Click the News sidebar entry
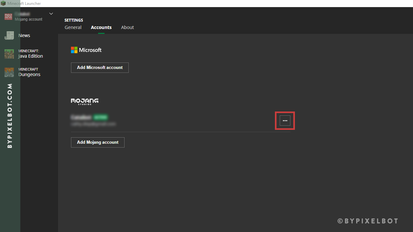This screenshot has height=232, width=413. point(24,35)
